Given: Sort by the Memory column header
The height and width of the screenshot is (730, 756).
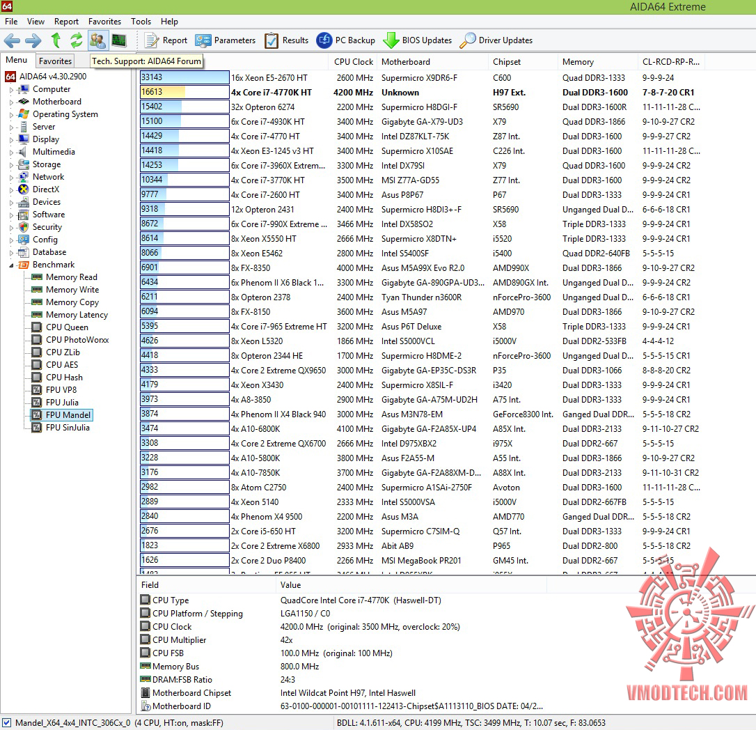Looking at the screenshot, I should click(598, 62).
